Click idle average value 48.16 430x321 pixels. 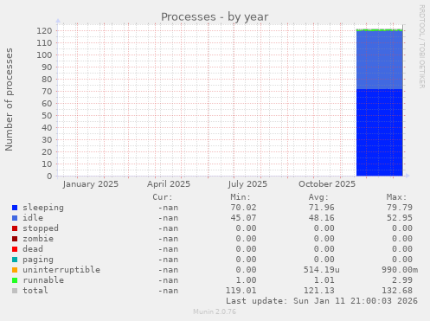coord(322,218)
